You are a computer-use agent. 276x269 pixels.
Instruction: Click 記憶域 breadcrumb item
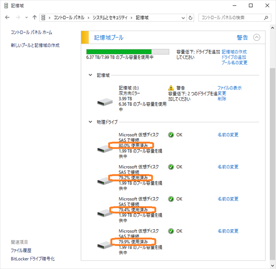coord(142,18)
